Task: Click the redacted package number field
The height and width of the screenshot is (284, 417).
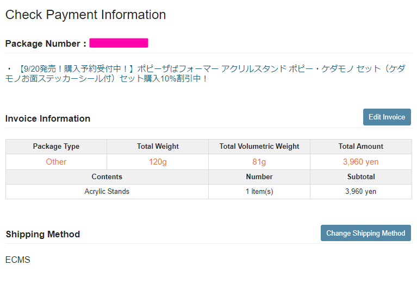Action: (119, 43)
